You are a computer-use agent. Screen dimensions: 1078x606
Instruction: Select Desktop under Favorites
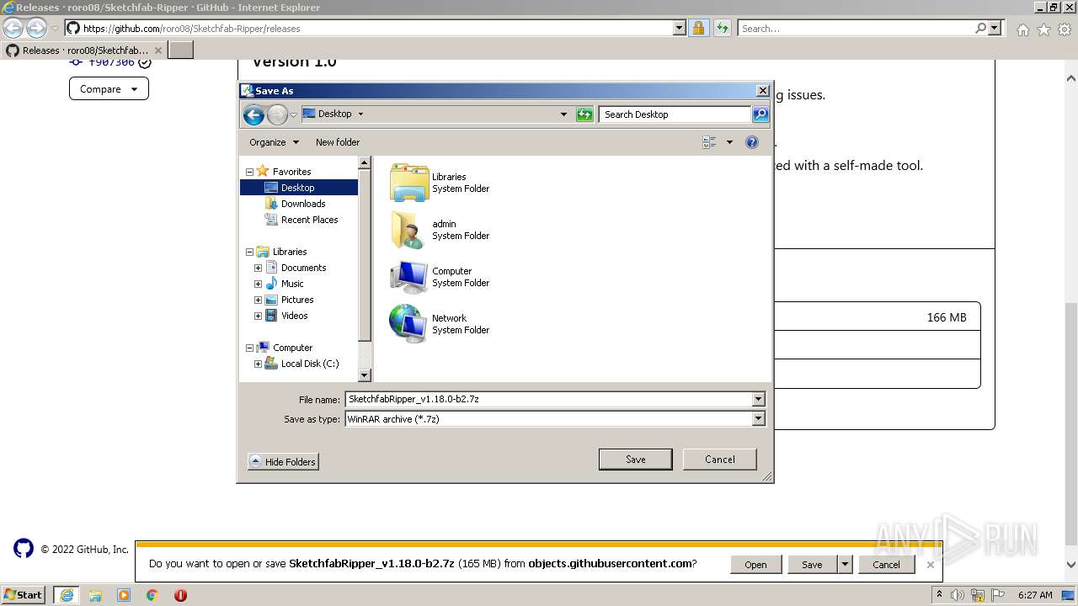point(298,188)
